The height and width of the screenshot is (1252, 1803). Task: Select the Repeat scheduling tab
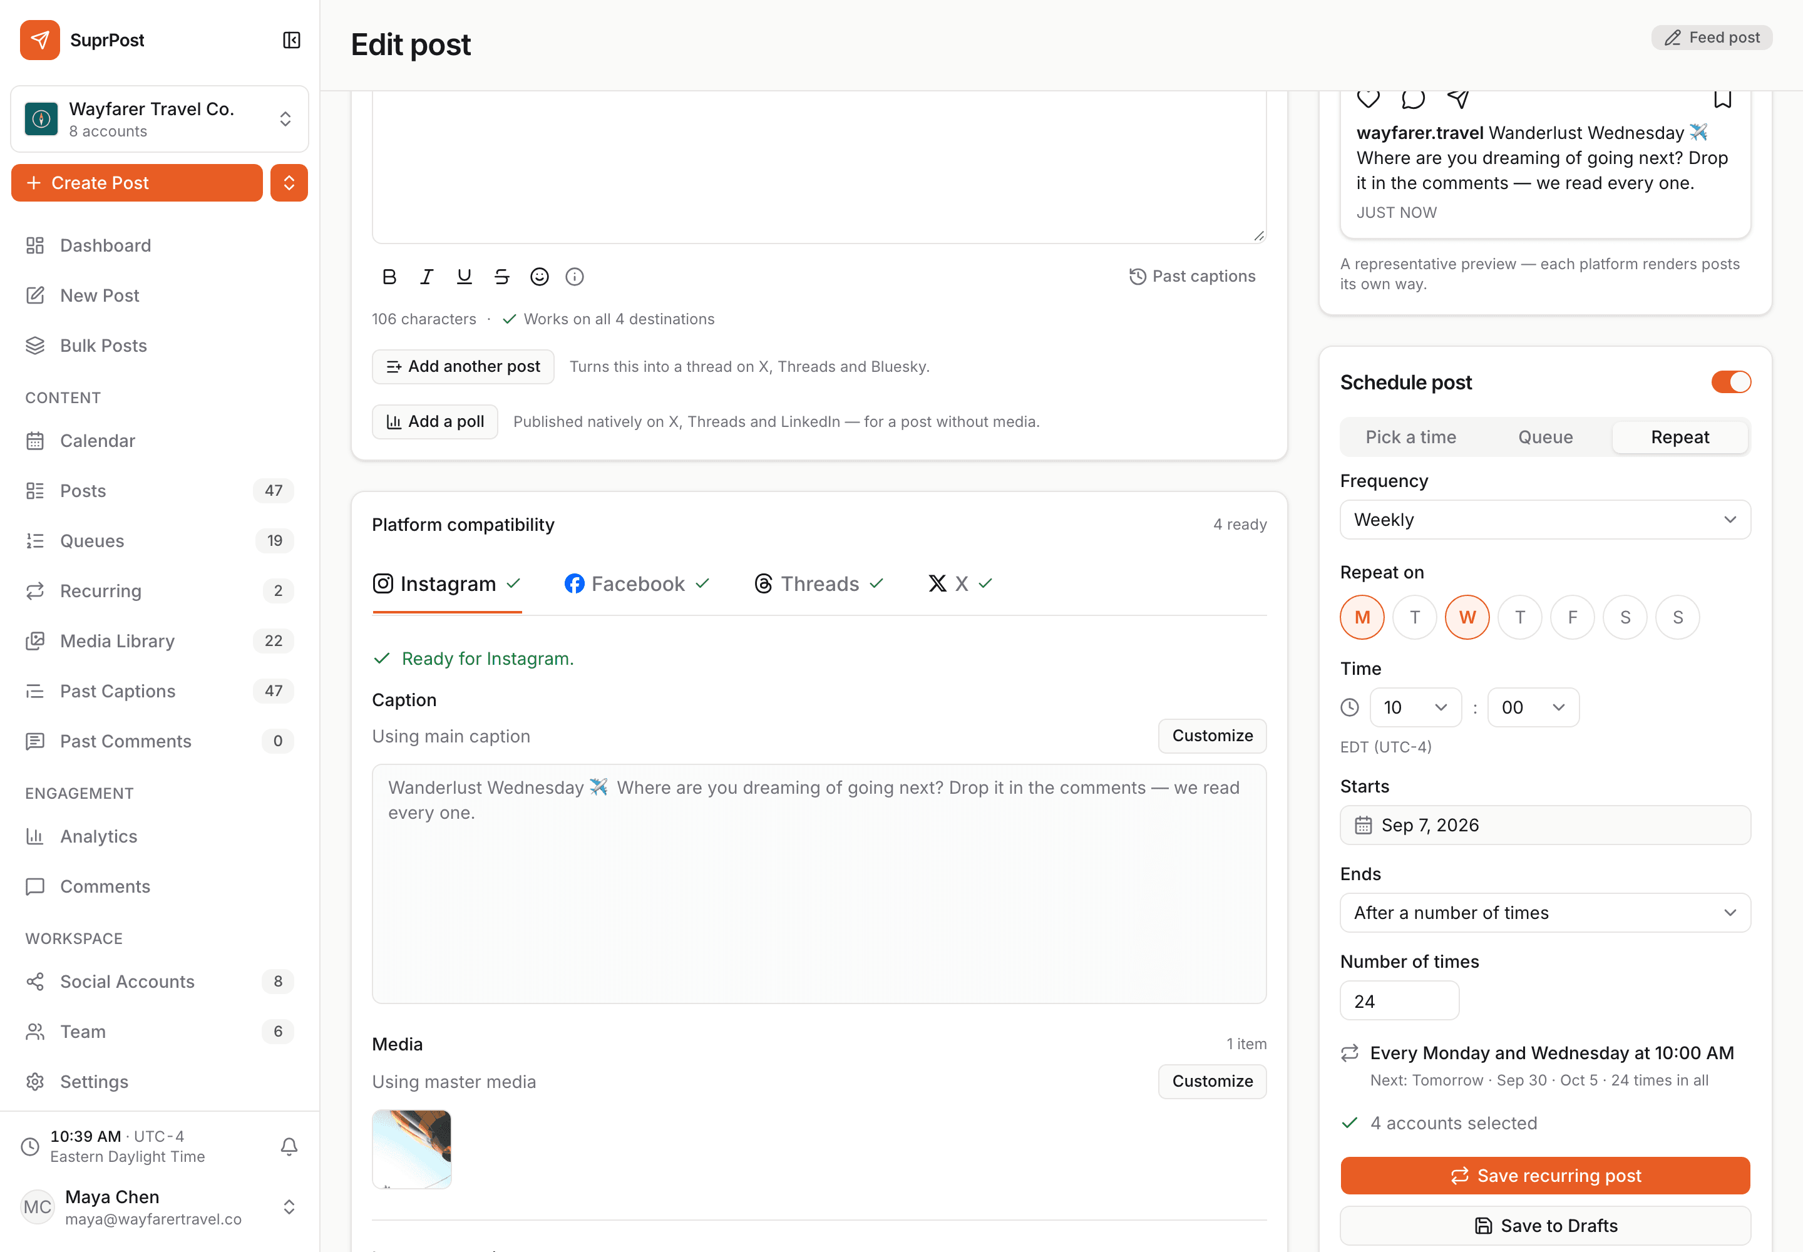(1680, 438)
